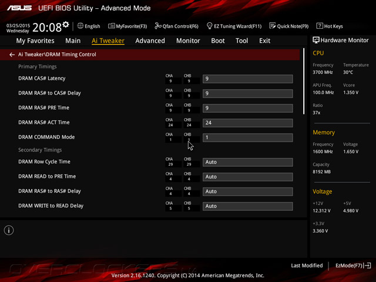Click the globe language icon

80,26
